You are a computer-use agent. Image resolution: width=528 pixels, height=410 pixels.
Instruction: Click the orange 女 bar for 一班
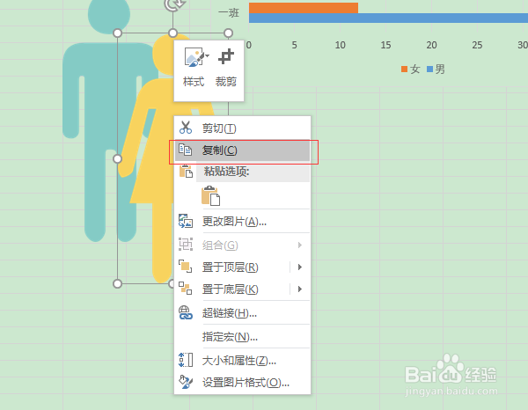(x=303, y=8)
